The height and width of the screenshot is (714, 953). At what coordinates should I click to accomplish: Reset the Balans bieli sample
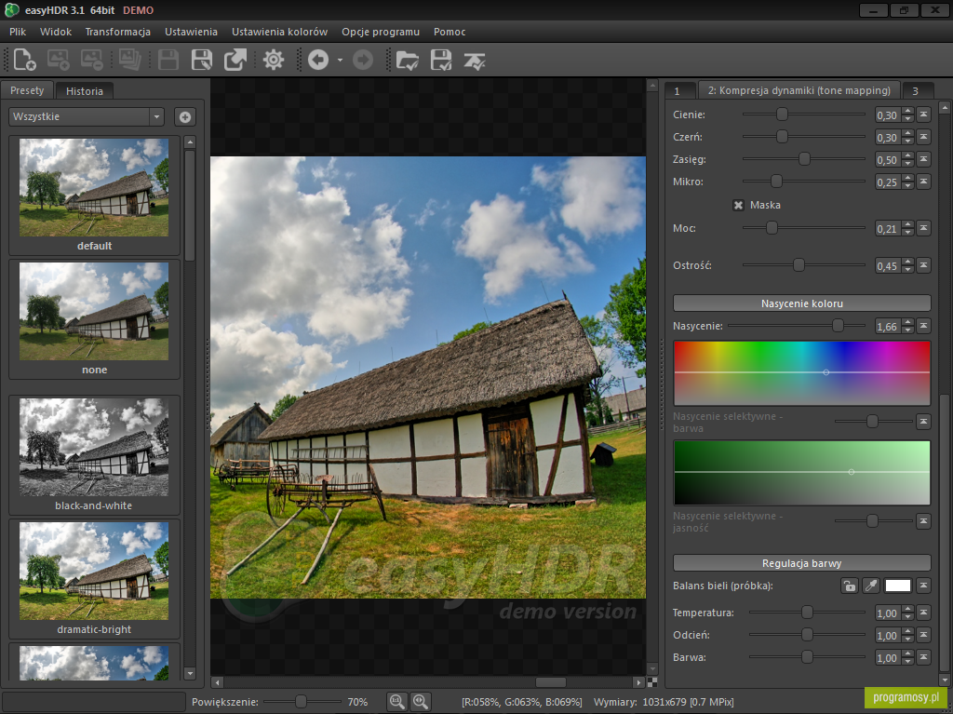click(x=923, y=586)
